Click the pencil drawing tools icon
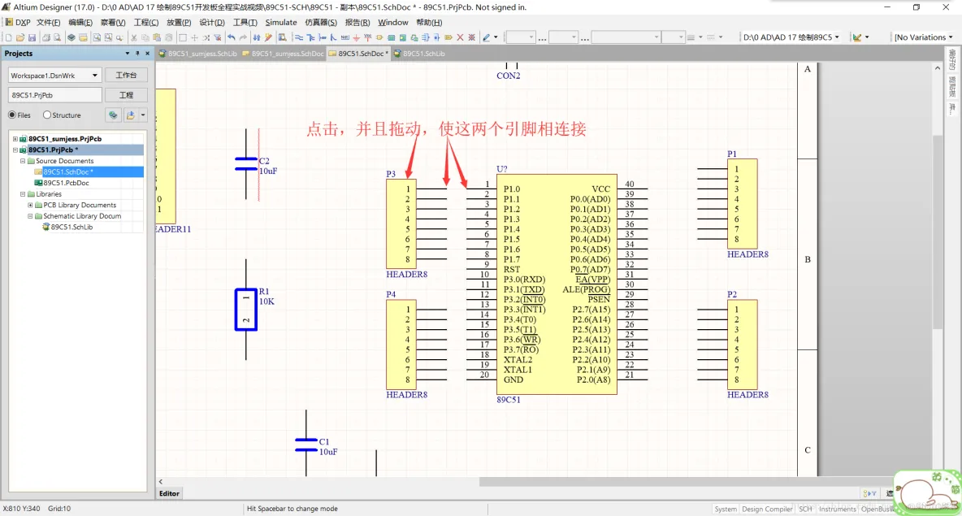The width and height of the screenshot is (962, 516). (x=487, y=37)
